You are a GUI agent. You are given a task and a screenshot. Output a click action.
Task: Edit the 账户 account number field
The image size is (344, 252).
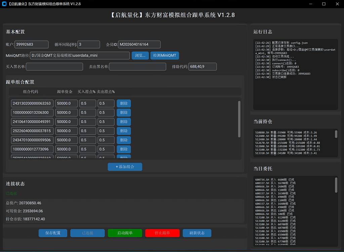pos(31,45)
